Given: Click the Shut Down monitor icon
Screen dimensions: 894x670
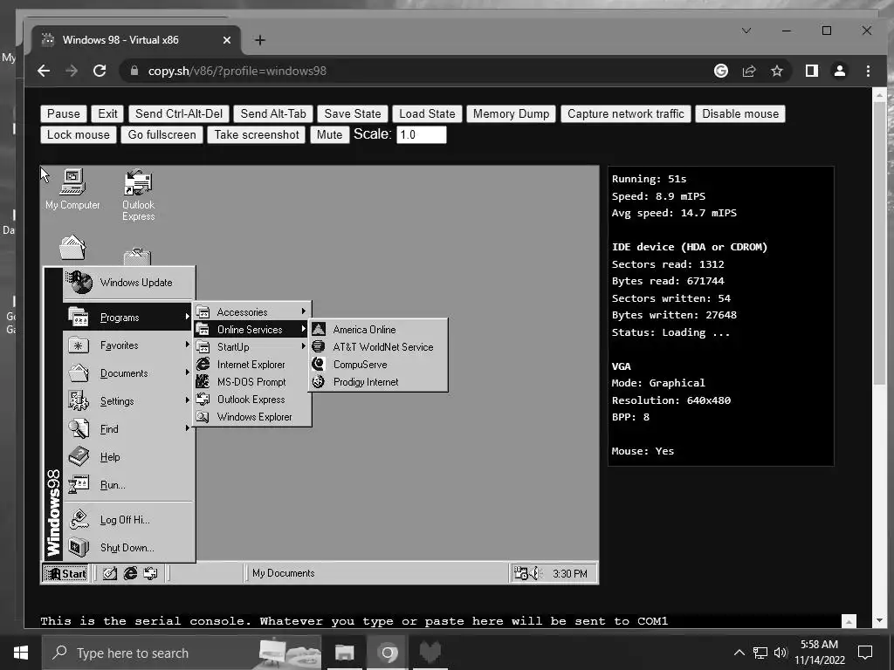Looking at the screenshot, I should (78, 547).
